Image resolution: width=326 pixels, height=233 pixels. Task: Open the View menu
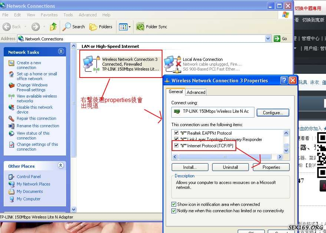[31, 15]
